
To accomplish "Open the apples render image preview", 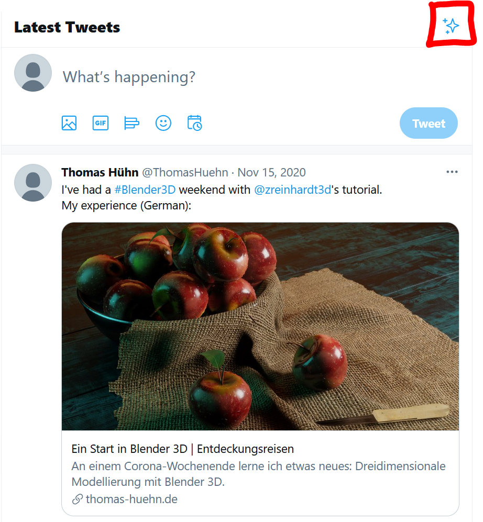I will 260,326.
